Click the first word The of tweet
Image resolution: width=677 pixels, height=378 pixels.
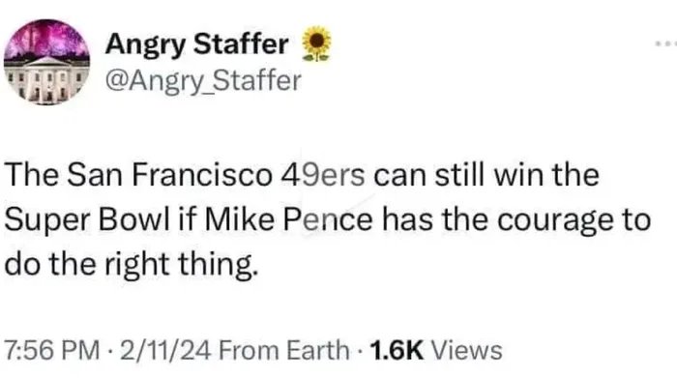tap(31, 175)
